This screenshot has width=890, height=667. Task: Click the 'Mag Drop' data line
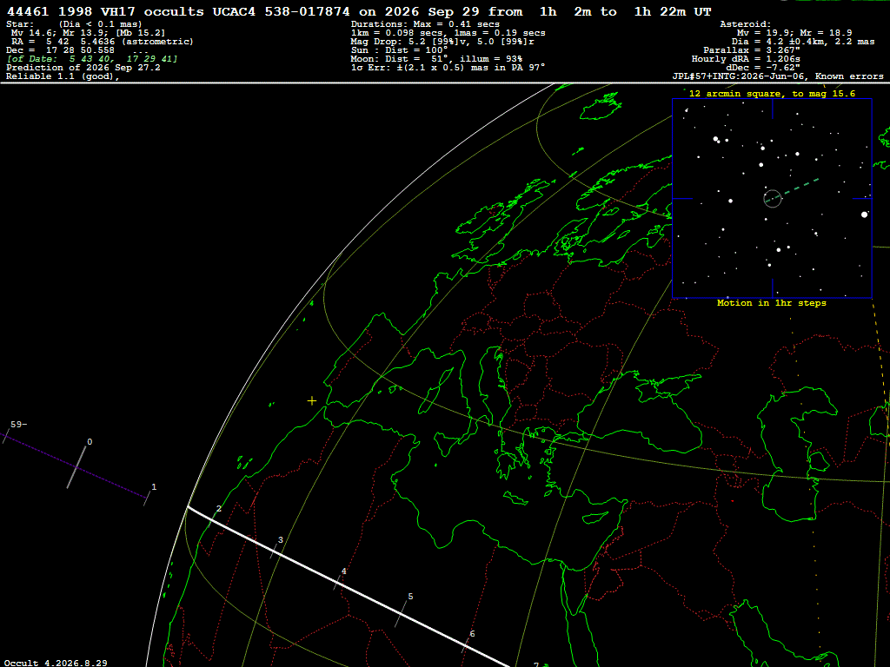442,42
